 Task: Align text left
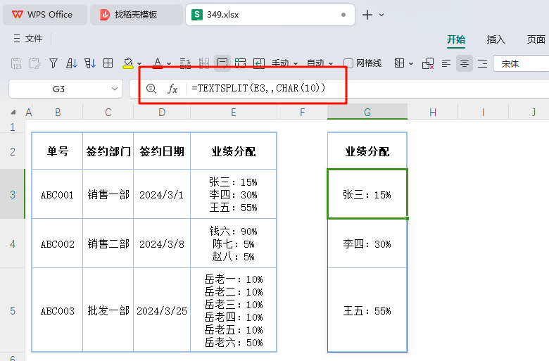(446, 63)
